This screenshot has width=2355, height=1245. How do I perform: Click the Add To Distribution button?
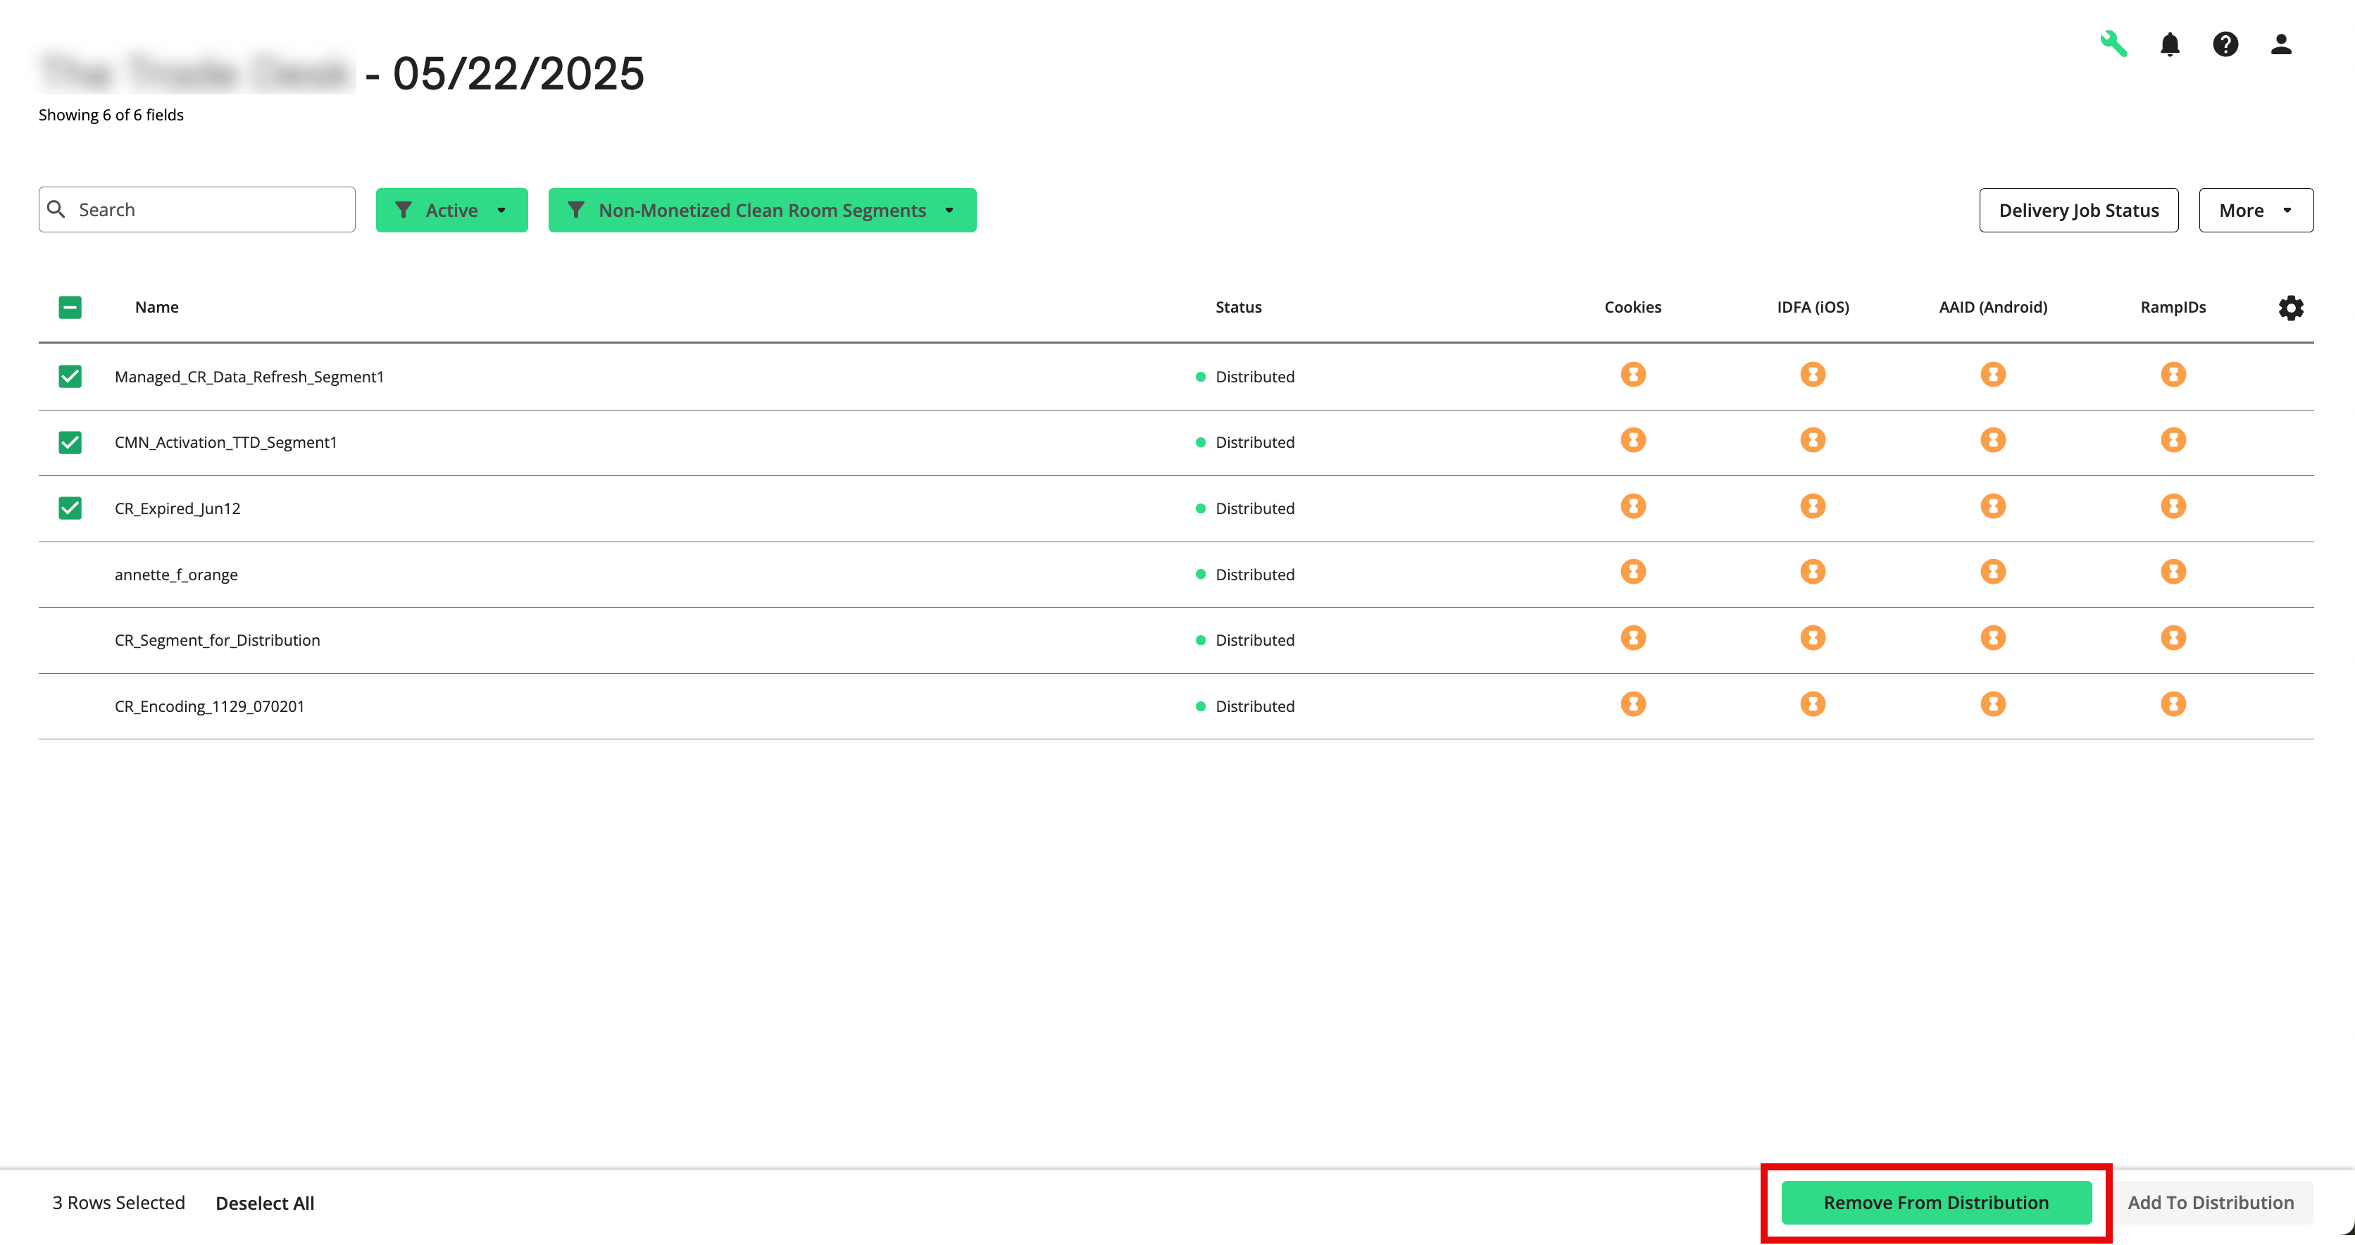tap(2211, 1202)
